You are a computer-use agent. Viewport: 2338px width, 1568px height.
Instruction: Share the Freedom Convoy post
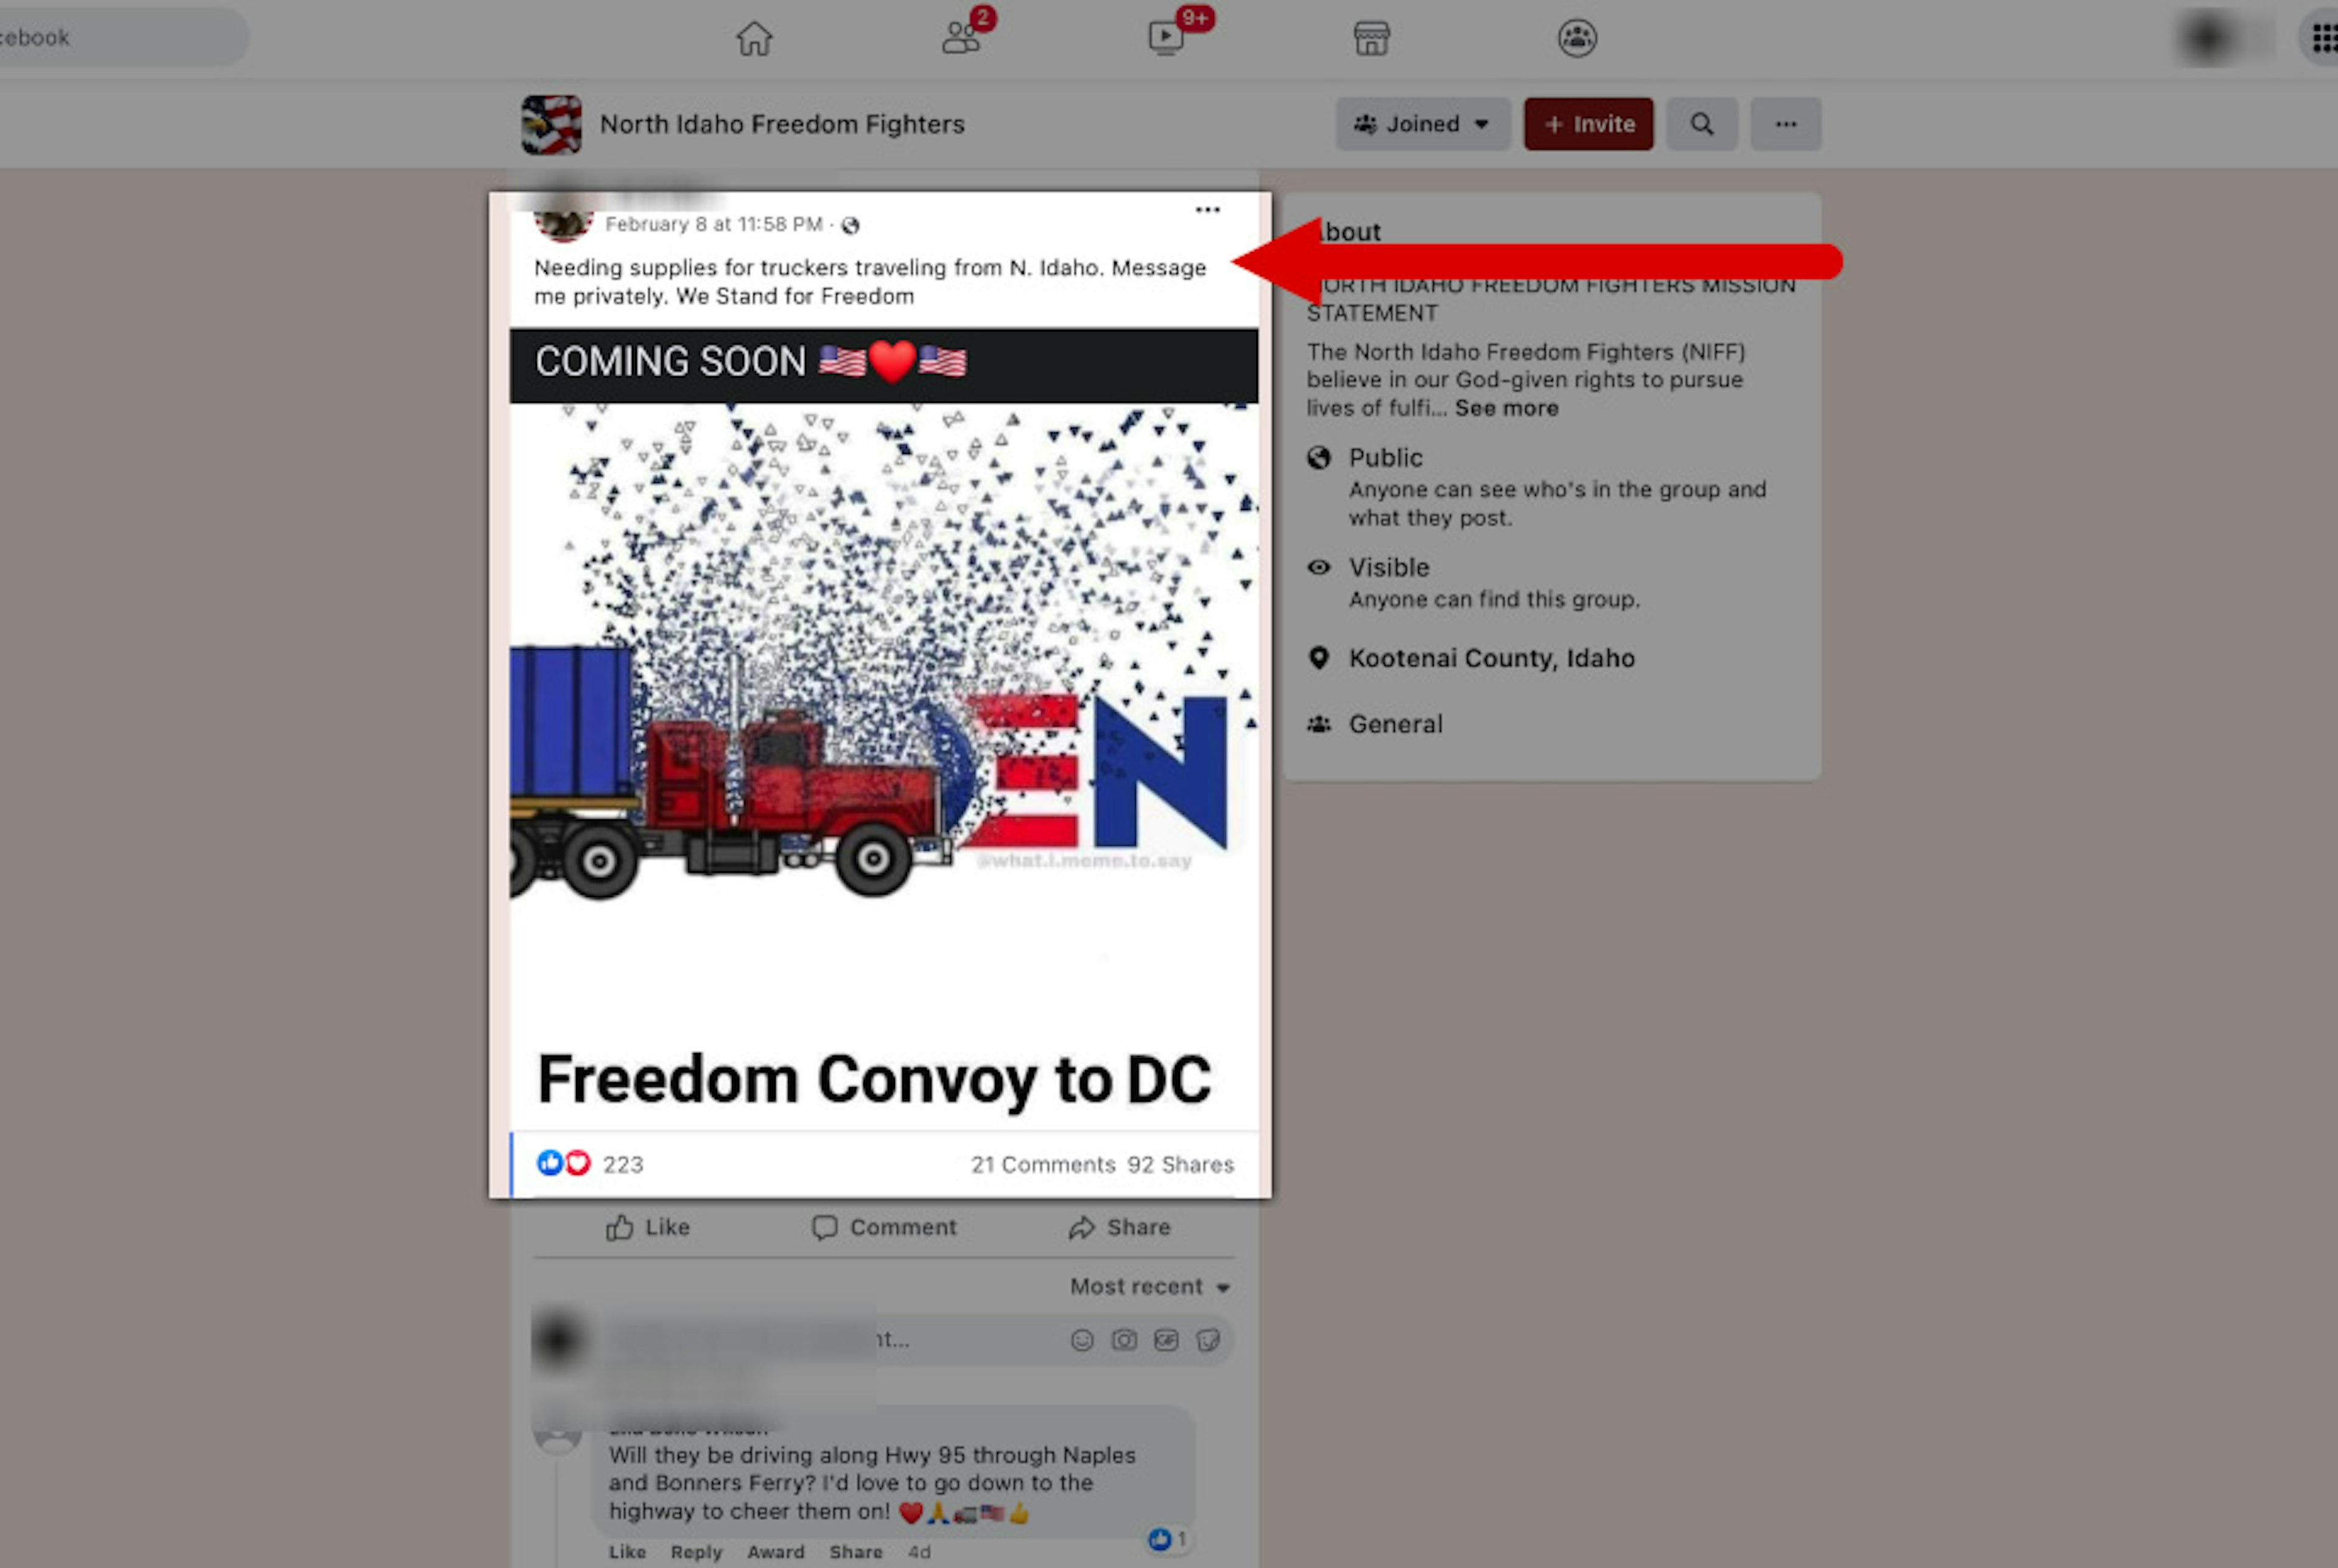coord(1119,1227)
